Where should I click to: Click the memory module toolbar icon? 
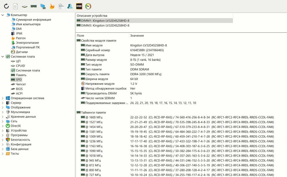point(34,6)
